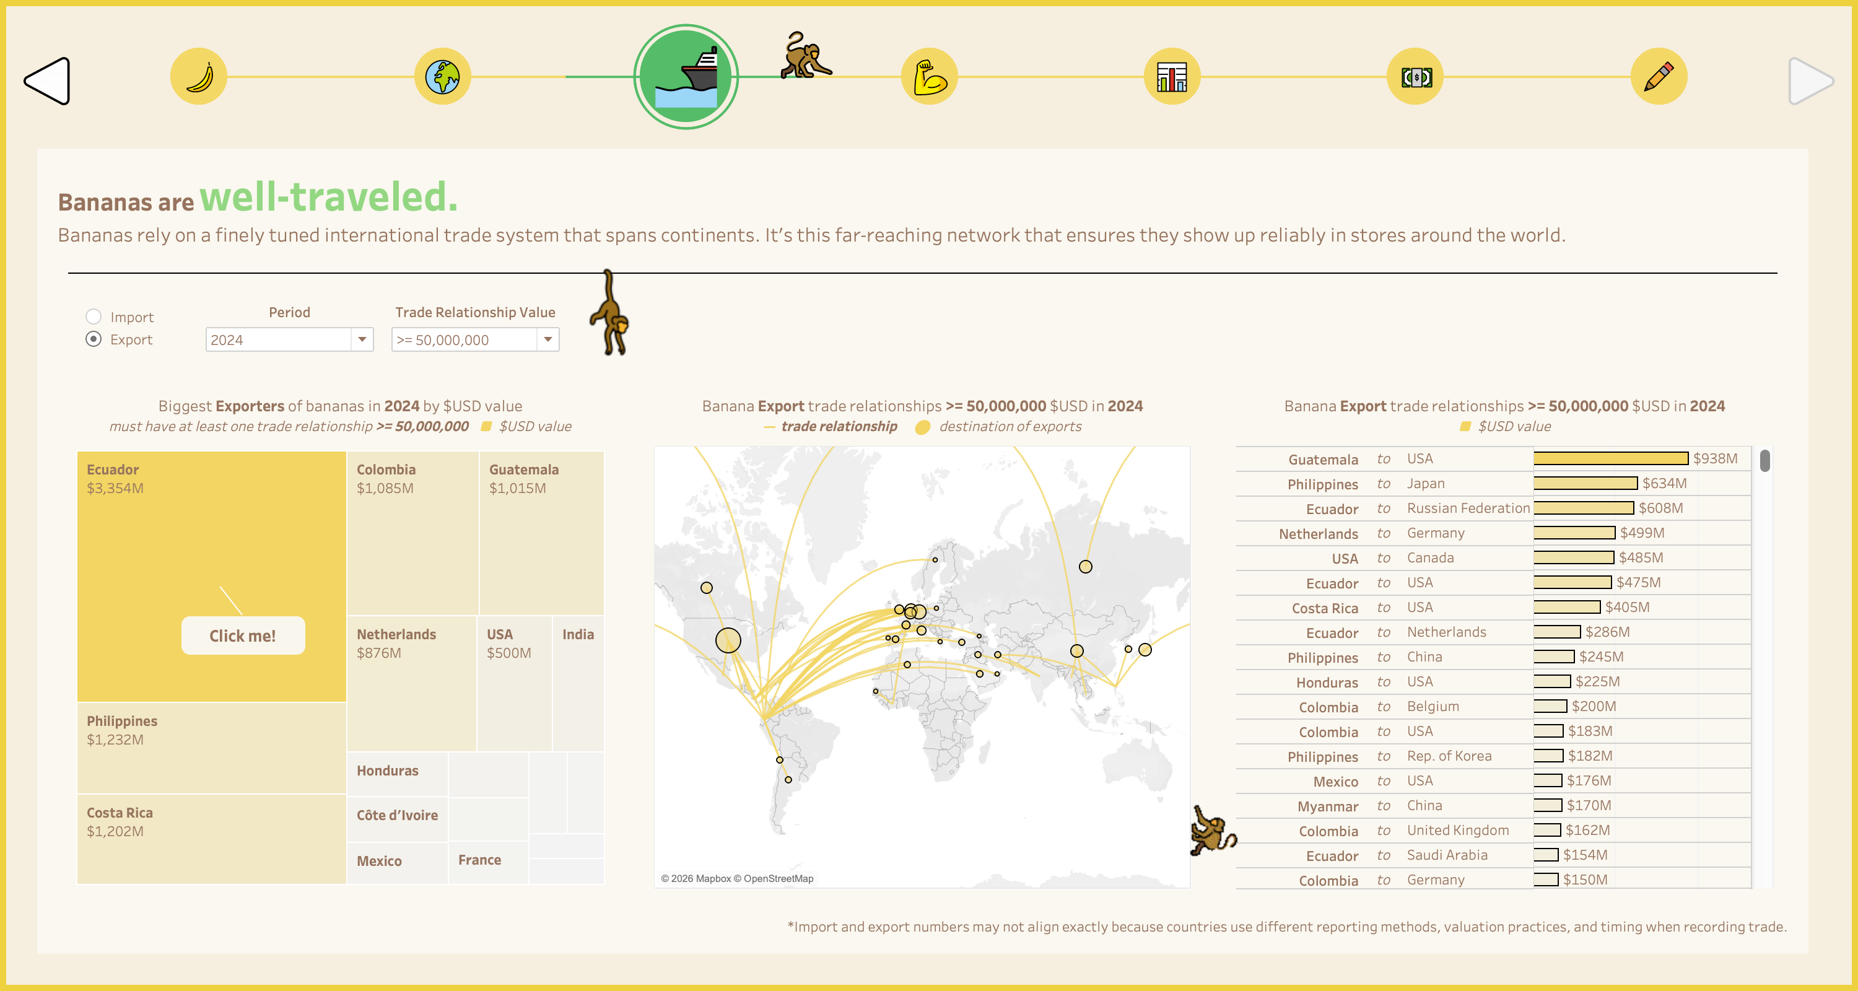Select the Export radio button
This screenshot has height=991, width=1858.
point(94,339)
